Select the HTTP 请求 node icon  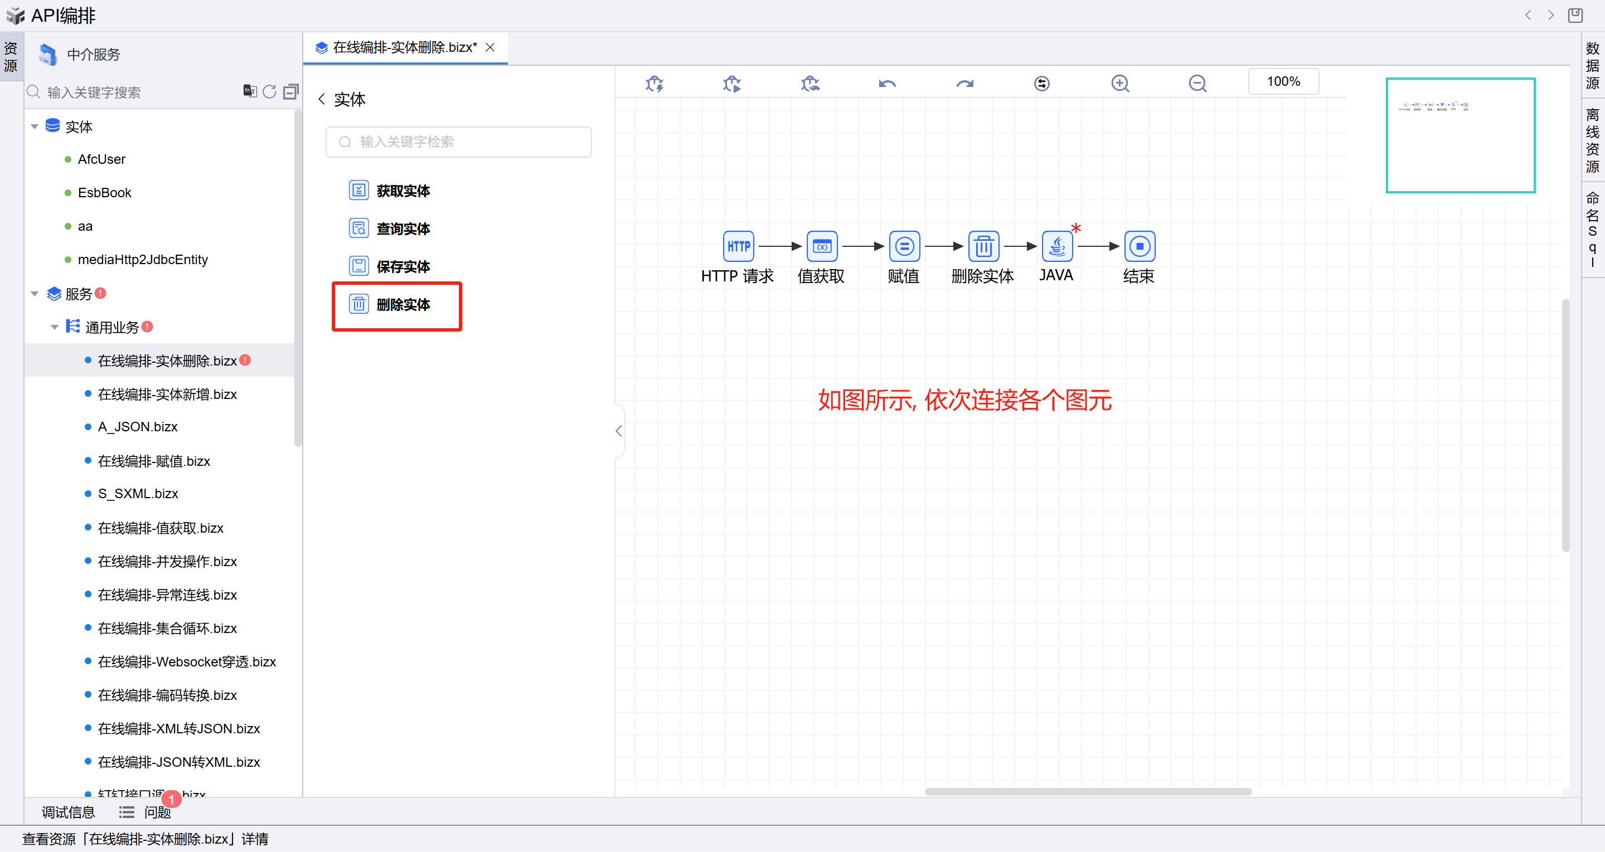pos(738,247)
